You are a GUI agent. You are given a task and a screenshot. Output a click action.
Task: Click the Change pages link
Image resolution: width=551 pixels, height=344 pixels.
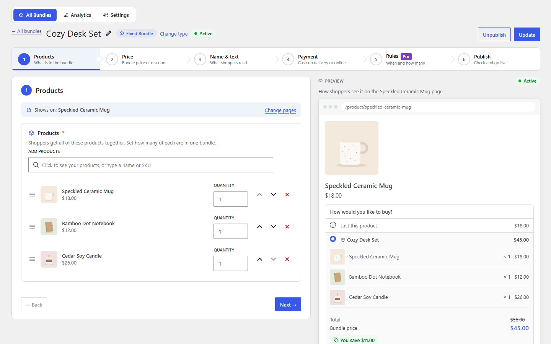[x=280, y=110]
